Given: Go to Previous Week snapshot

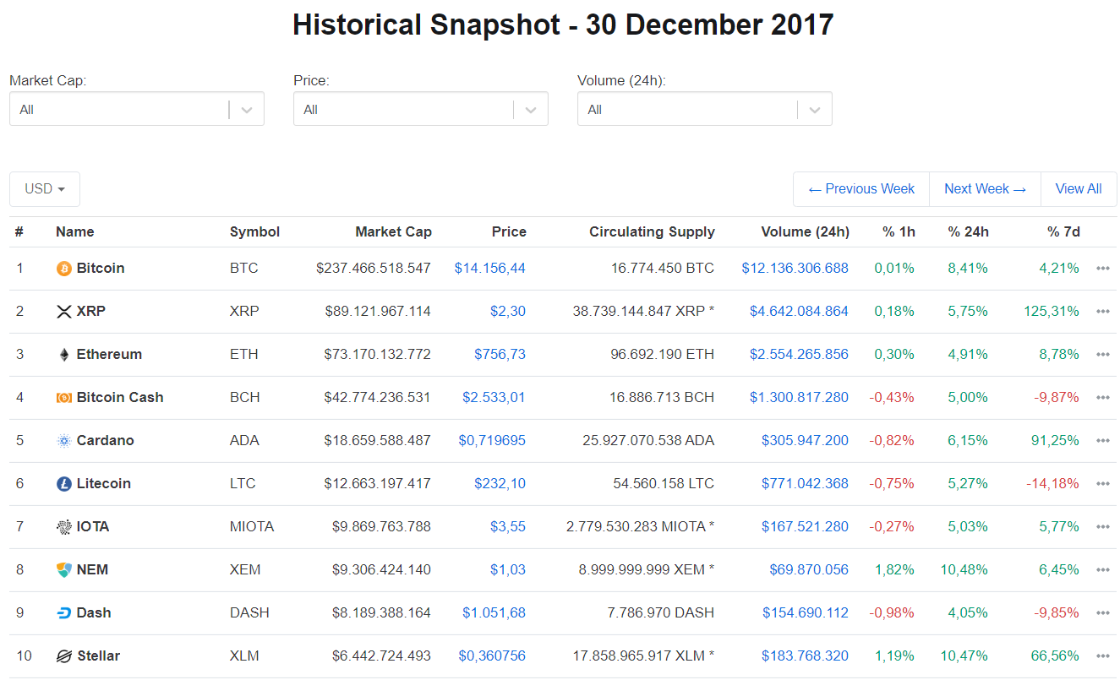Looking at the screenshot, I should (861, 189).
